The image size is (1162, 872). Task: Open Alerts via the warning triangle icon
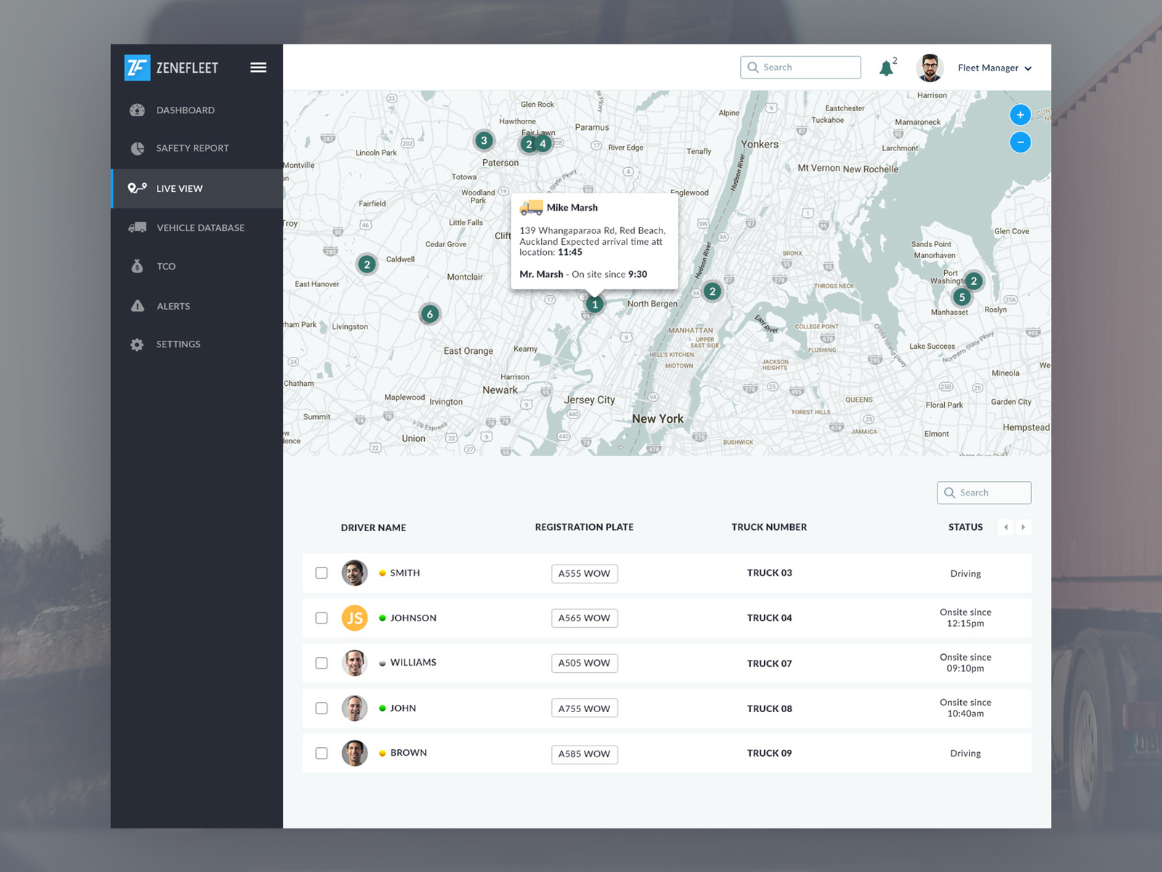pos(137,306)
